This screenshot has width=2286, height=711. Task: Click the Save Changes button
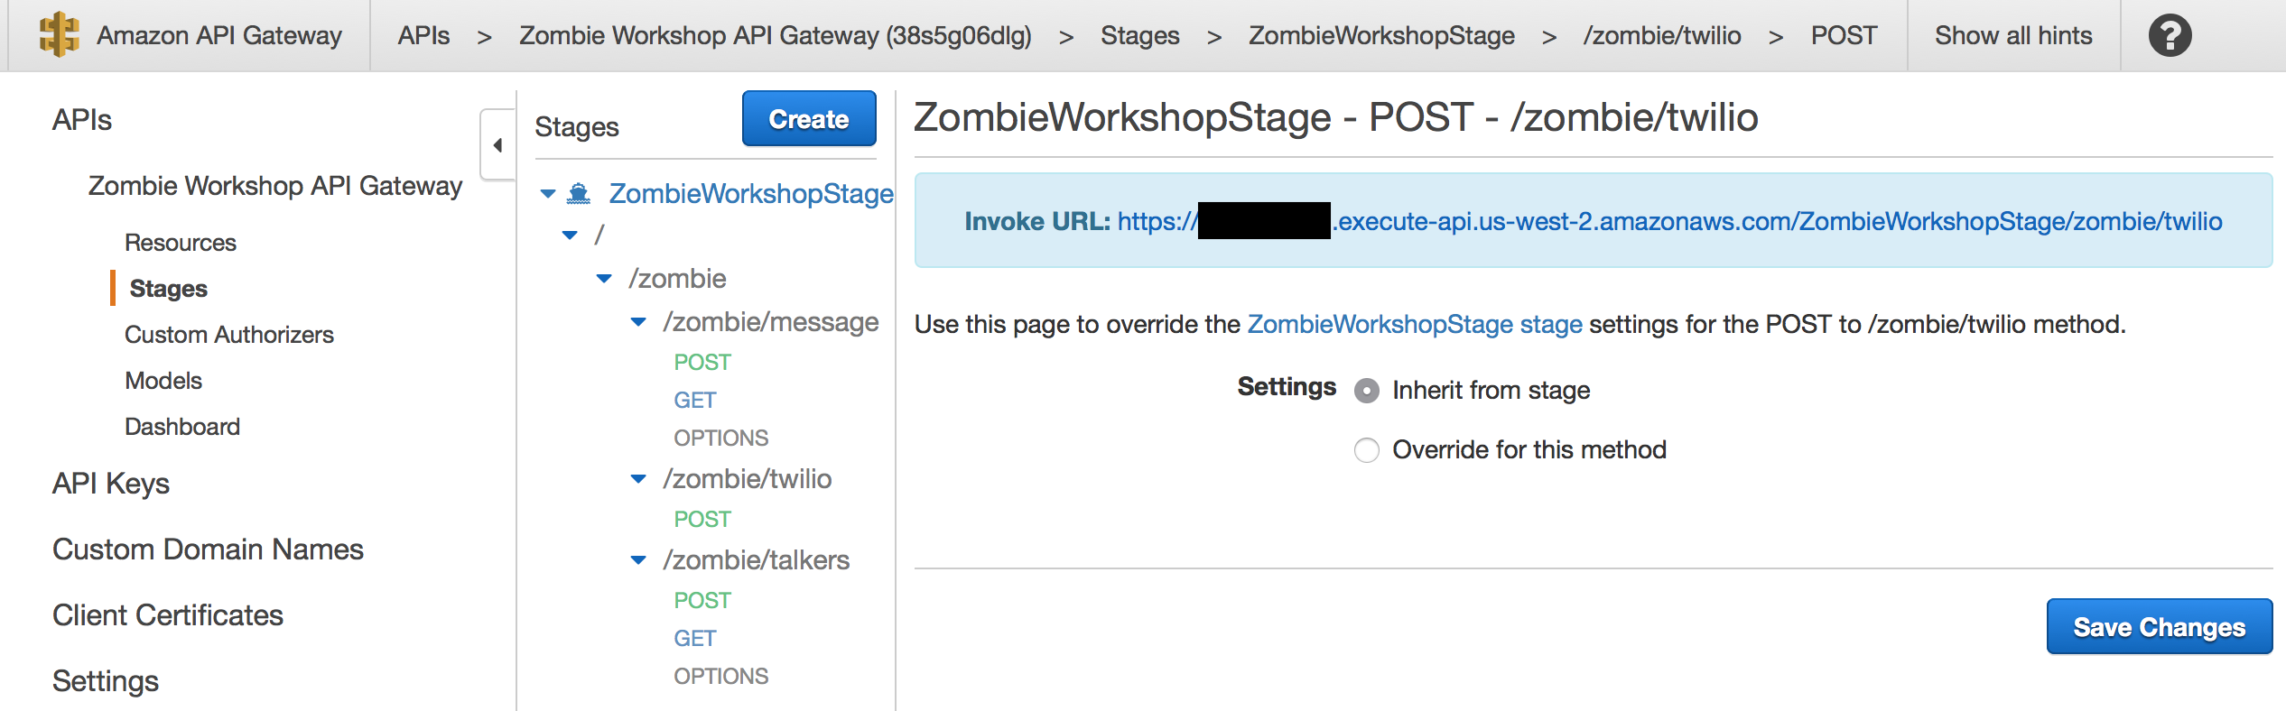(2159, 627)
